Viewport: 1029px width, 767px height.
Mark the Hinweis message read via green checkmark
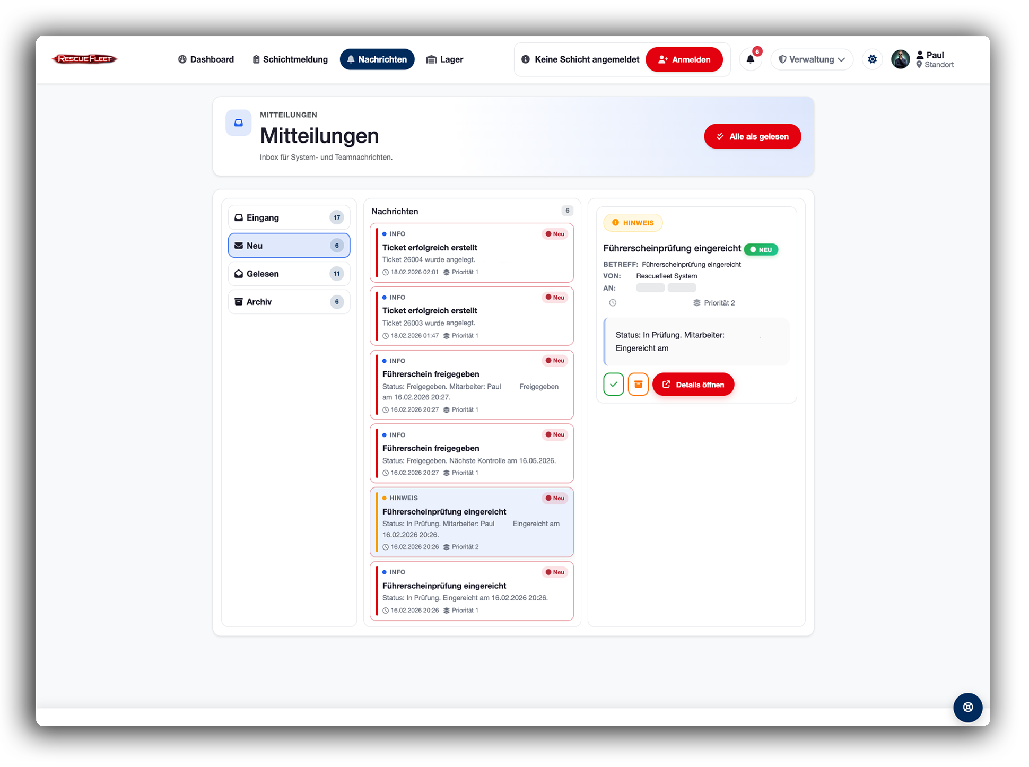pos(614,384)
